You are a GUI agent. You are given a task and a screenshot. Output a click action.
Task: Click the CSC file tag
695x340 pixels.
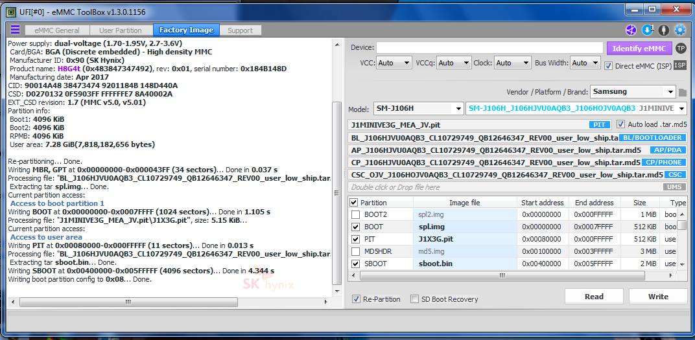click(x=675, y=175)
